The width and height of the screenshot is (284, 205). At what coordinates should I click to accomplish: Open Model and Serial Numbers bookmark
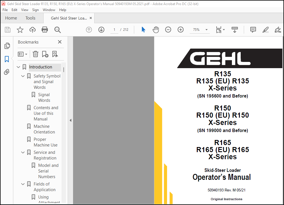[x=48, y=171]
